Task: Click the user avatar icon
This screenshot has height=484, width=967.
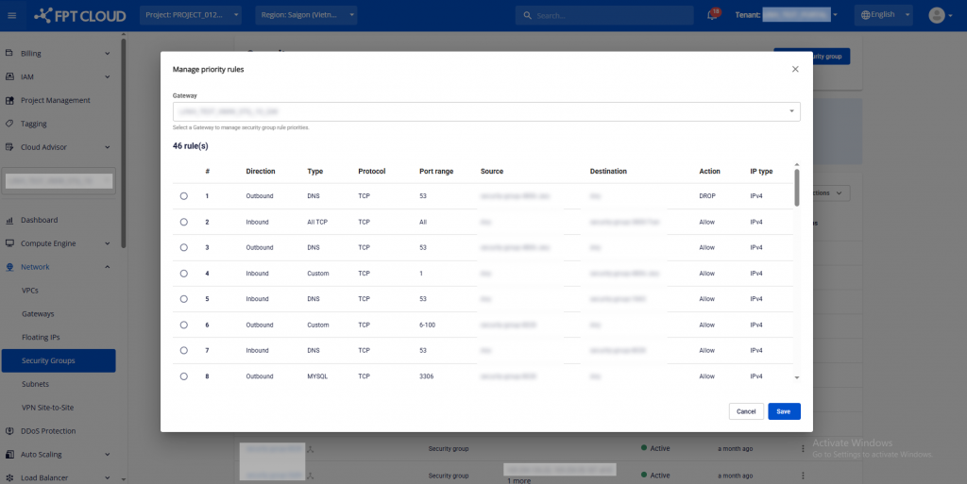Action: 936,15
